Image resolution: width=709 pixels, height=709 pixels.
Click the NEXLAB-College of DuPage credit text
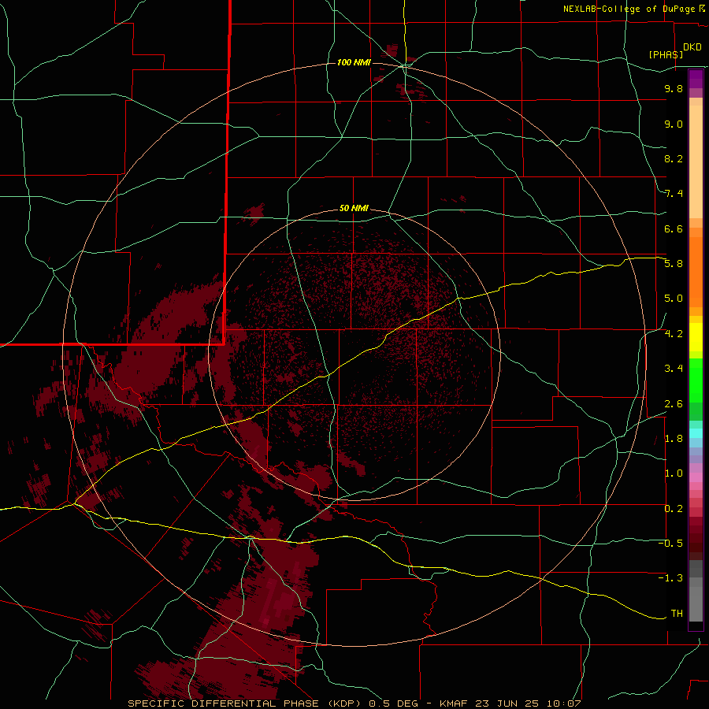click(x=630, y=9)
